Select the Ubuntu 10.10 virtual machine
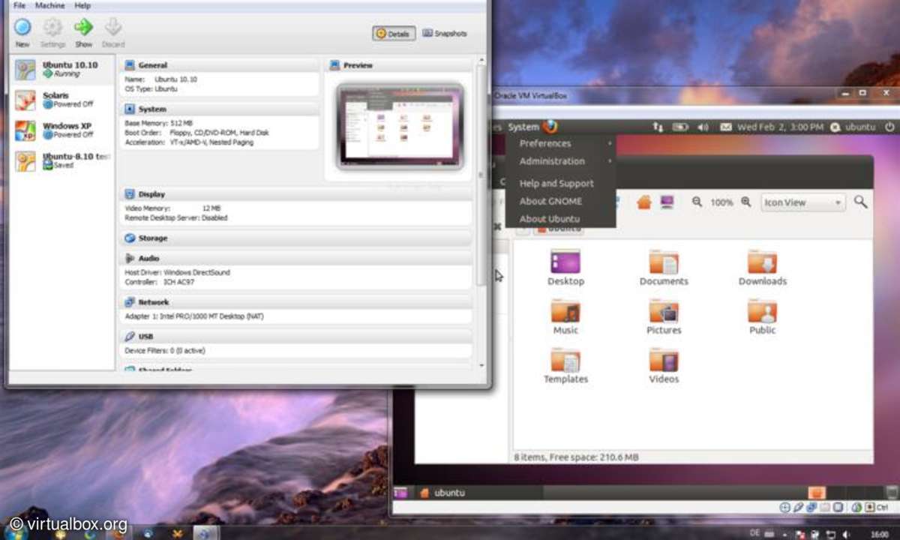Viewport: 900px width, 540px height. pyautogui.click(x=62, y=70)
